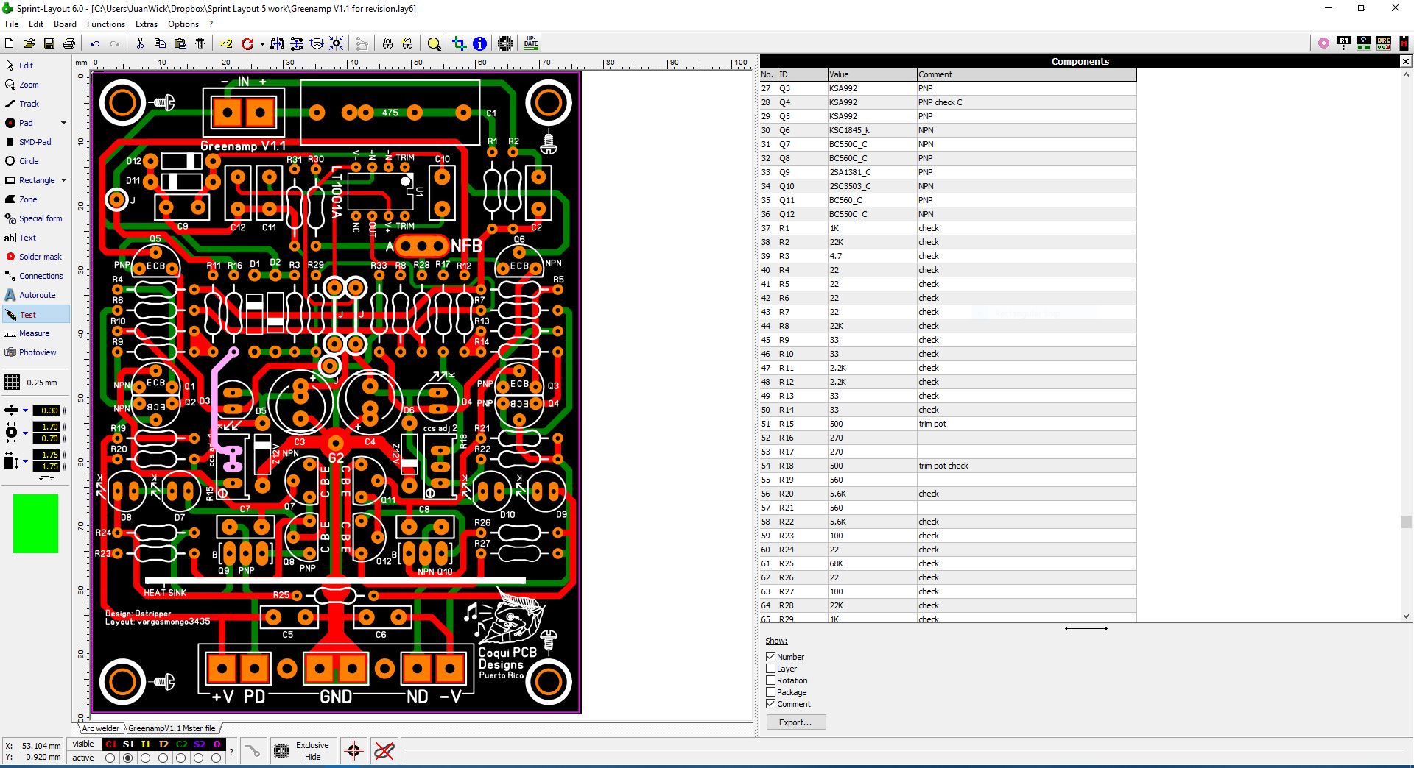Paste from clipboard
Image resolution: width=1414 pixels, height=768 pixels.
(180, 43)
